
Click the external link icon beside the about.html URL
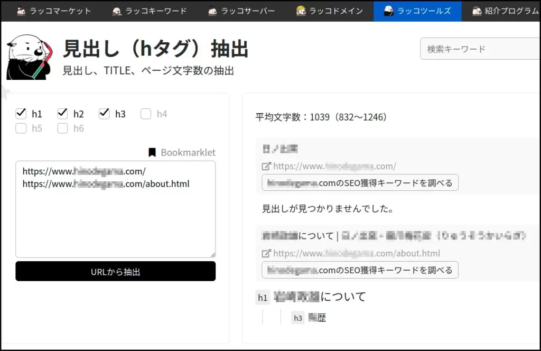click(x=267, y=253)
